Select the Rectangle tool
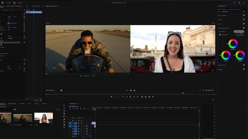 pyautogui.click(x=64, y=122)
